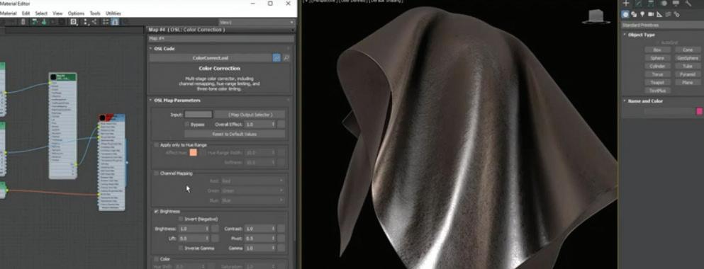This screenshot has height=269, width=704.
Task: Open the Material menu
Action: (8, 13)
